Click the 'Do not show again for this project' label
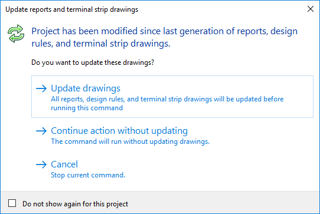 click(x=76, y=204)
